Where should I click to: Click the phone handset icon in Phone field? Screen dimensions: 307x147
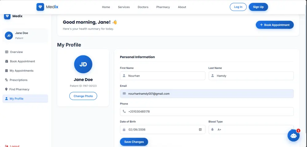124,111
